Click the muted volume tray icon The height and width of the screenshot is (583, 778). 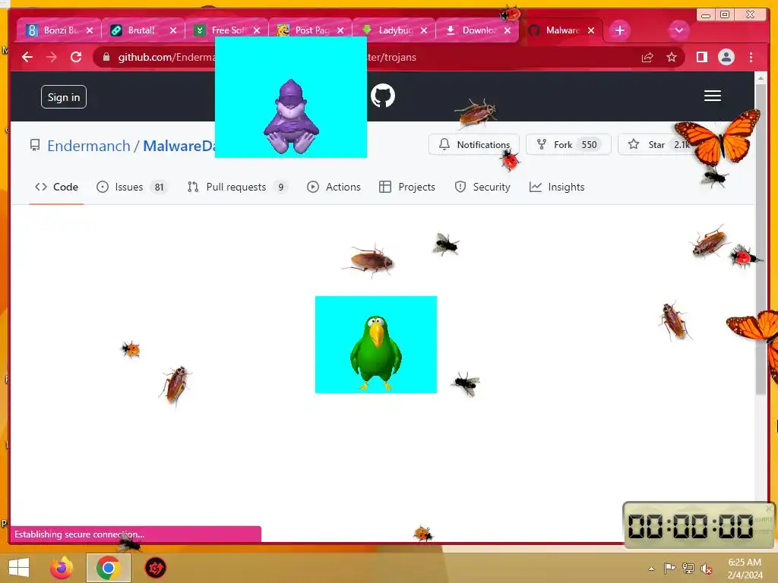pyautogui.click(x=706, y=569)
